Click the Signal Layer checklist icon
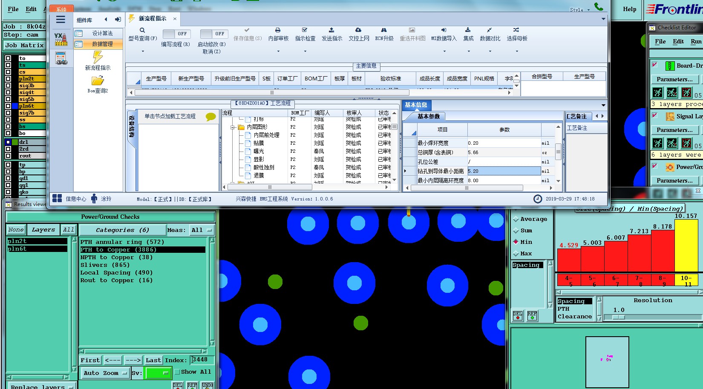The height and width of the screenshot is (389, 703). click(670, 117)
